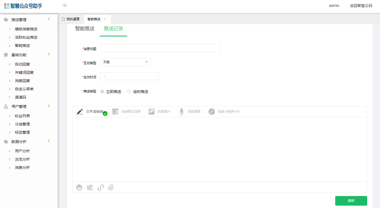Switch to the 智能推送 sub-tab
The width and height of the screenshot is (380, 208).
(85, 28)
